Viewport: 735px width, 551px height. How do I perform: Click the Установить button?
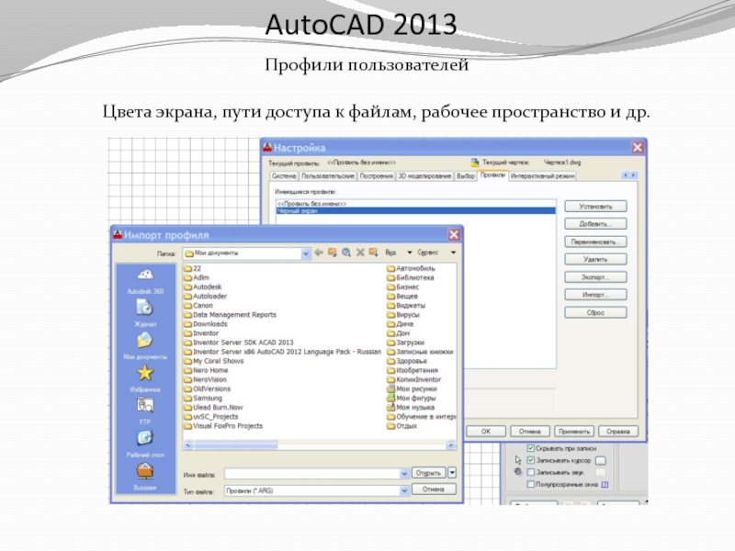point(595,206)
